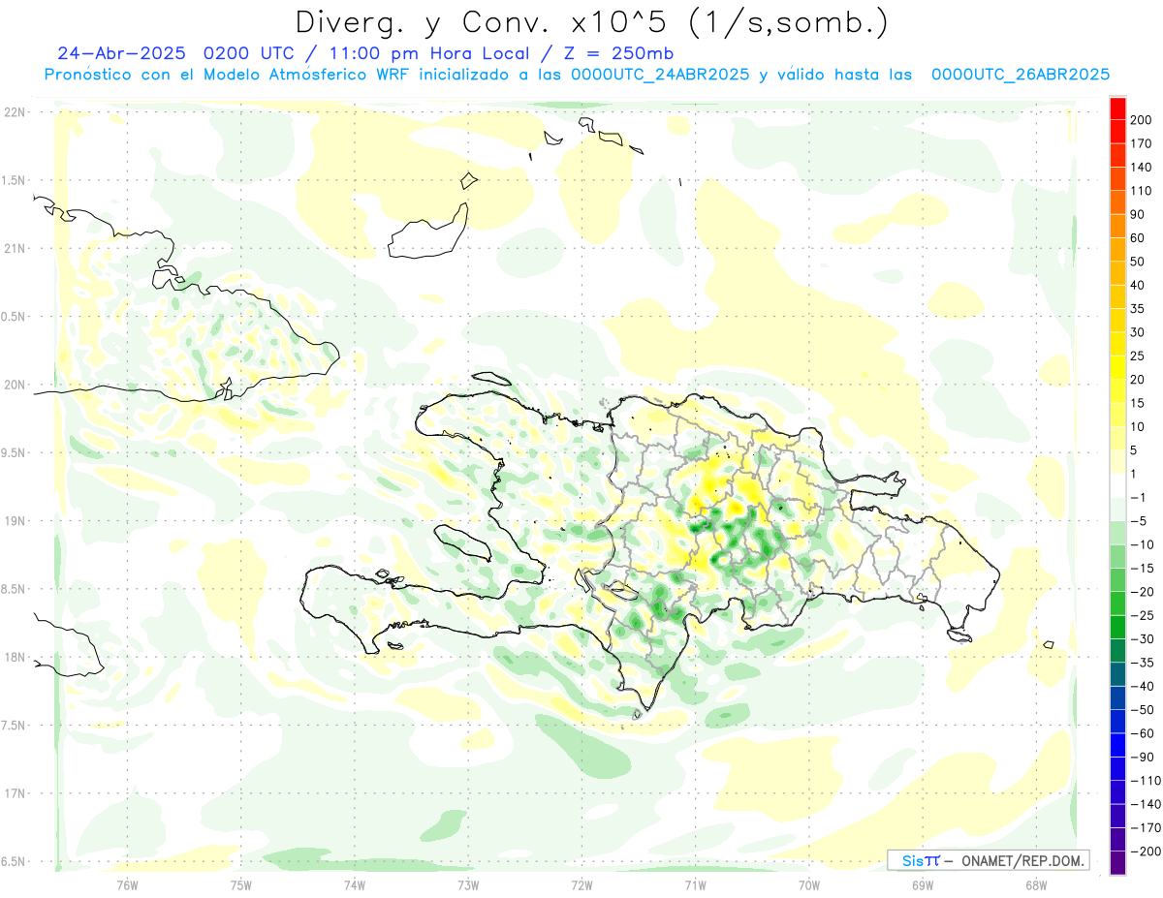Viewport: 1163px width, 898px height.
Task: Click the '76W' longitude label
Action: (x=127, y=885)
